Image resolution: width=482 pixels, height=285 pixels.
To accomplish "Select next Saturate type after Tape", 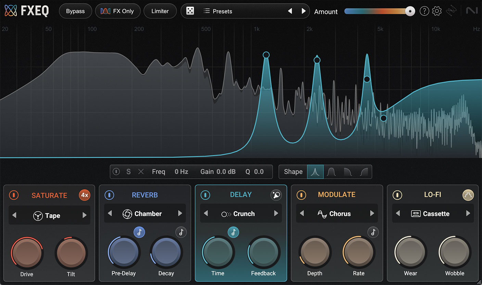I will 84,215.
